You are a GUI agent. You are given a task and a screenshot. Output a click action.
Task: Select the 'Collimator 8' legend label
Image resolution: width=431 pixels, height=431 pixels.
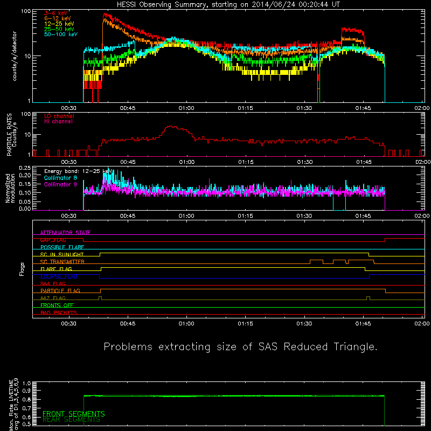pyautogui.click(x=60, y=178)
